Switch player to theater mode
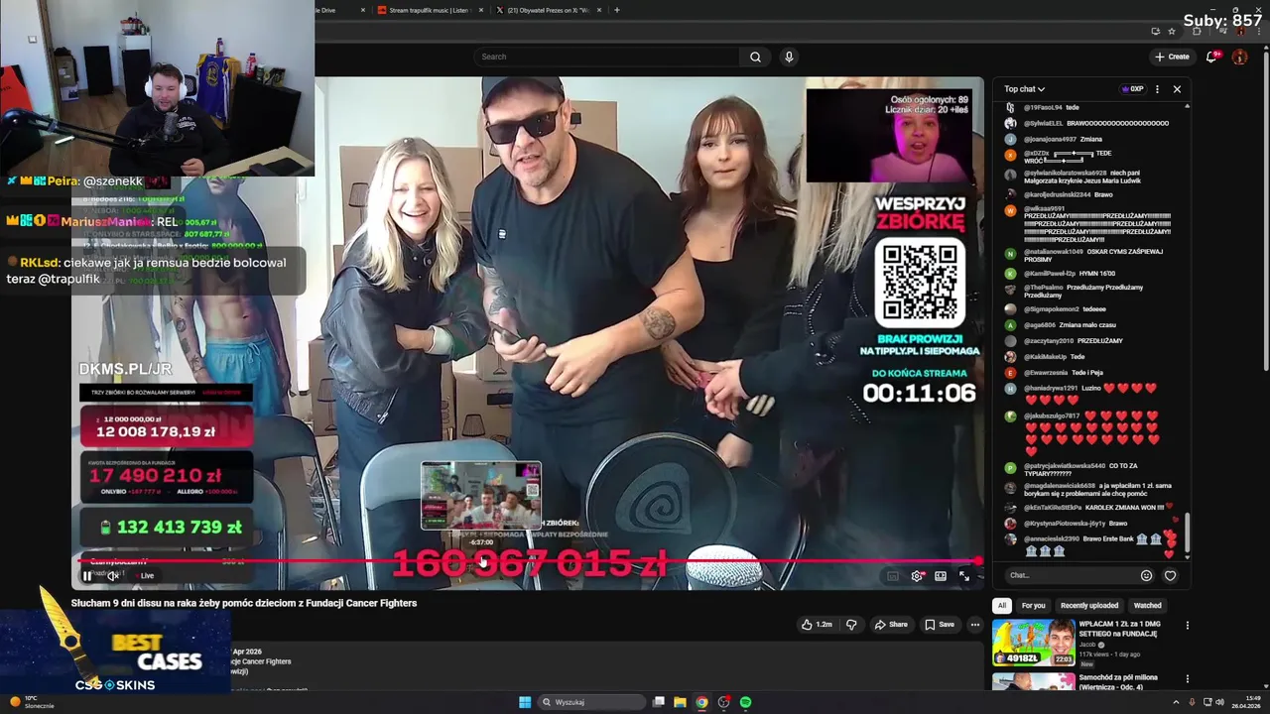 pos(941,576)
